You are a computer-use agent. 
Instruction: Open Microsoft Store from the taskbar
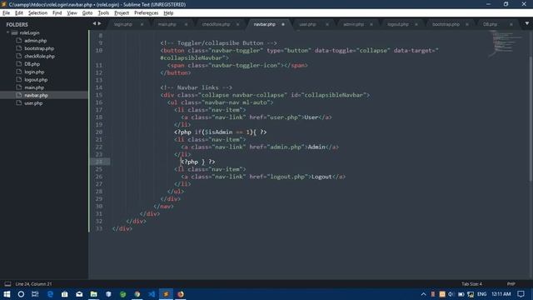pyautogui.click(x=65, y=294)
